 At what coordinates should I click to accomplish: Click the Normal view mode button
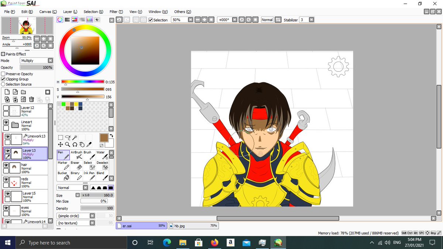click(267, 20)
